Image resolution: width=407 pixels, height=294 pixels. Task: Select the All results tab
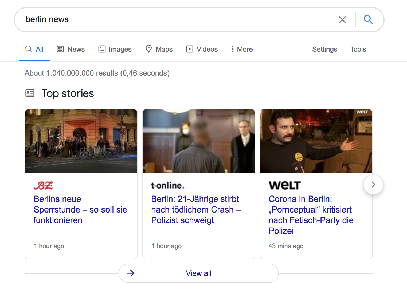click(x=34, y=49)
